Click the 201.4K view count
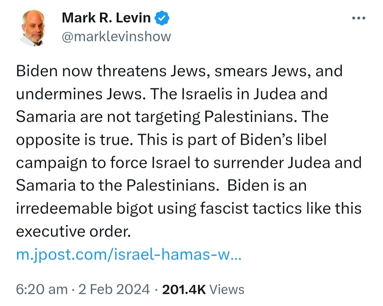Viewport: 383px width, 306px height. [x=184, y=289]
